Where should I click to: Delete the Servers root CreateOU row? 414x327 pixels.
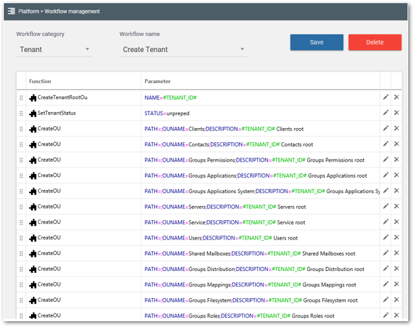396,207
